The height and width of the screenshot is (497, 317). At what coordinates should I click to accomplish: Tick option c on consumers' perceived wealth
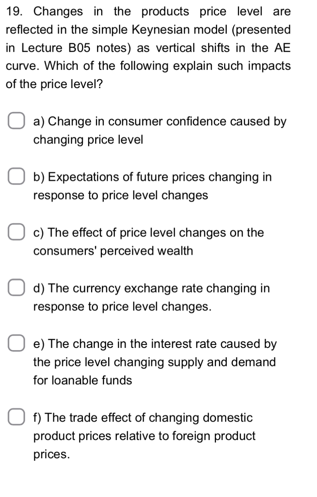point(16,232)
